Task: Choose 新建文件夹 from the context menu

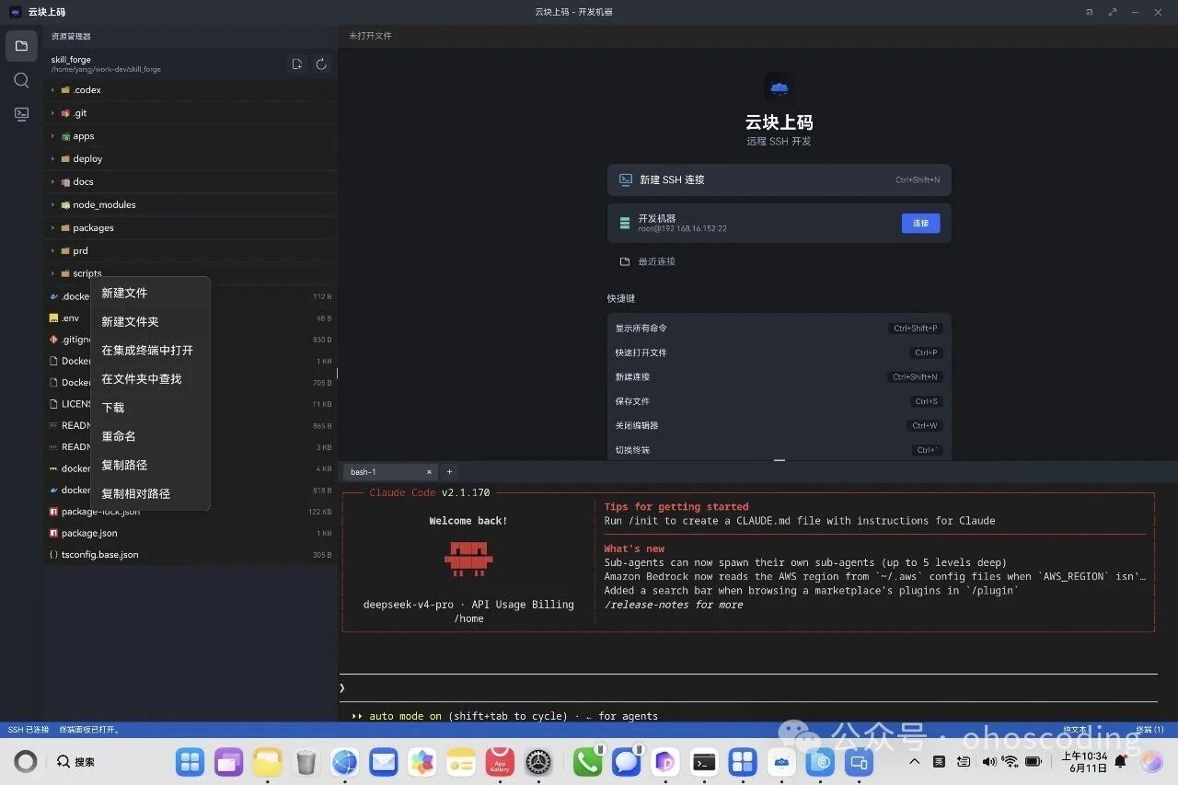Action: coord(150,322)
